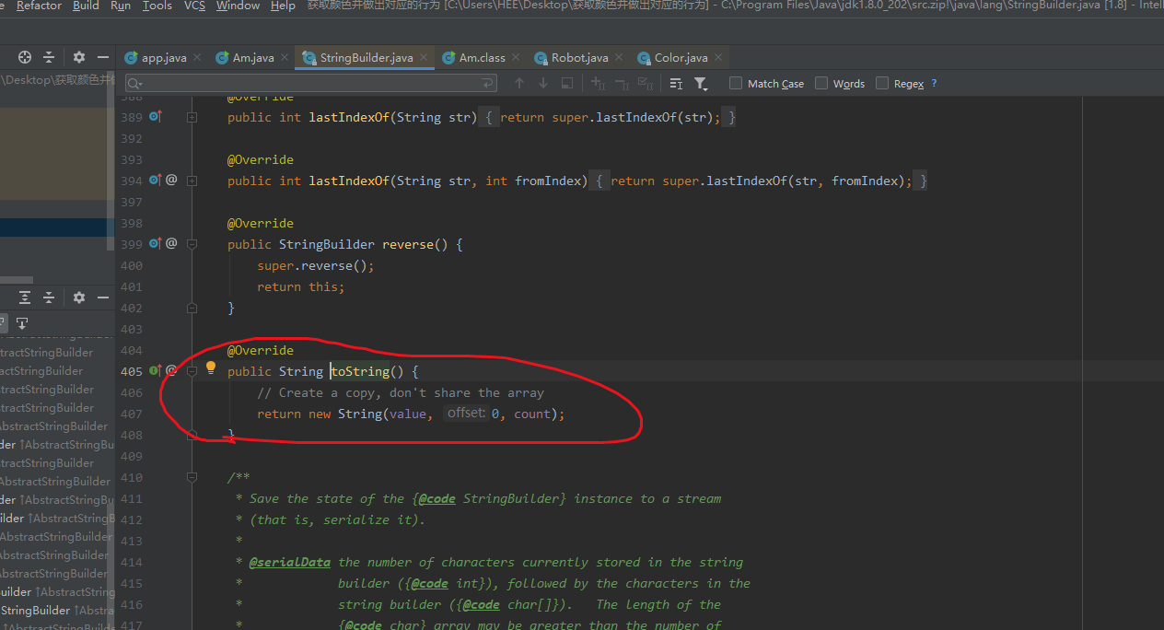Expand all in the Structure panel toolbar
Screen dimensions: 1164x630
pyautogui.click(x=25, y=297)
